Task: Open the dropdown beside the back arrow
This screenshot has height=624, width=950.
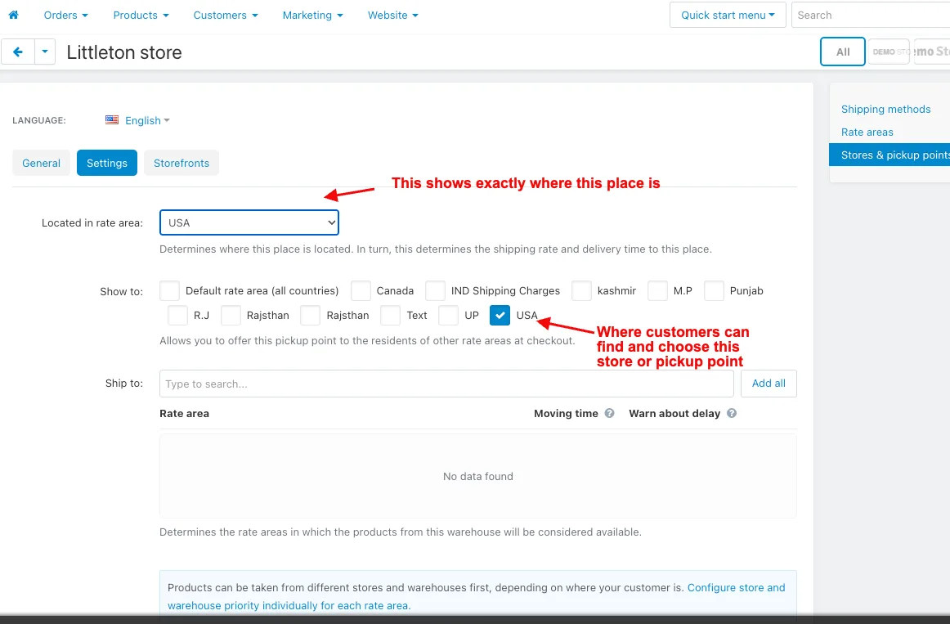Action: point(45,52)
